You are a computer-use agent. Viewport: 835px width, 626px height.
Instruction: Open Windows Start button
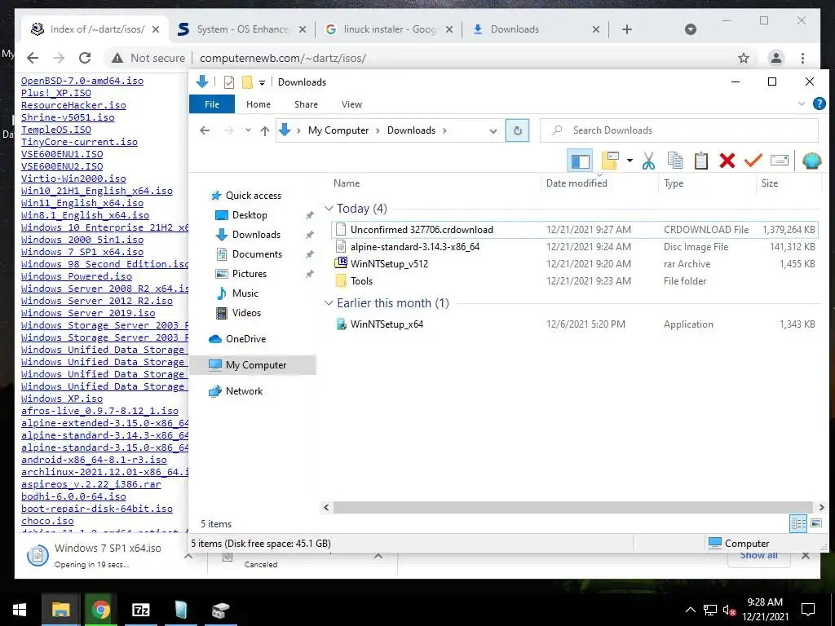pos(20,610)
